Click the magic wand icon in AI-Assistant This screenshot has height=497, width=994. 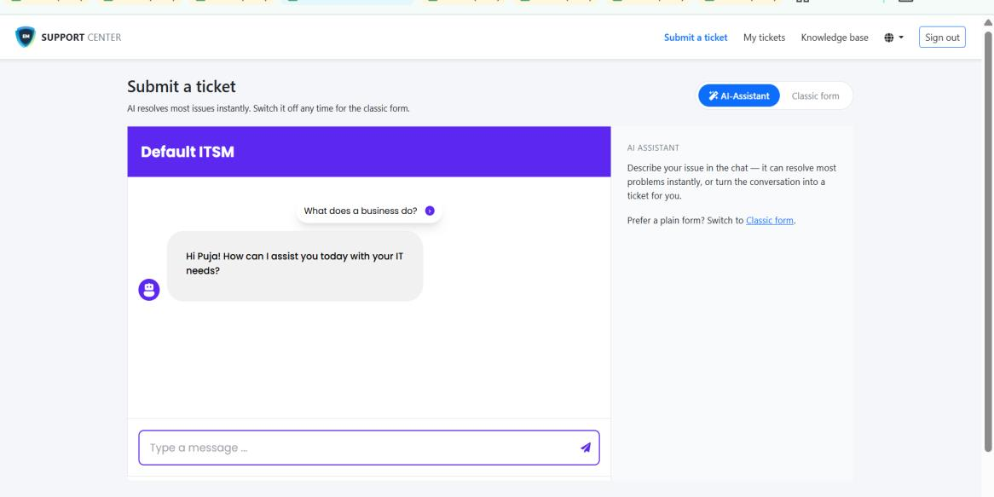click(x=714, y=95)
